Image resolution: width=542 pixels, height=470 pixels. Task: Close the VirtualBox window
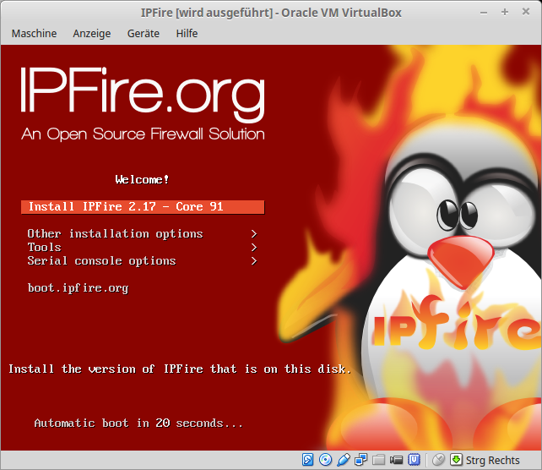(x=526, y=12)
